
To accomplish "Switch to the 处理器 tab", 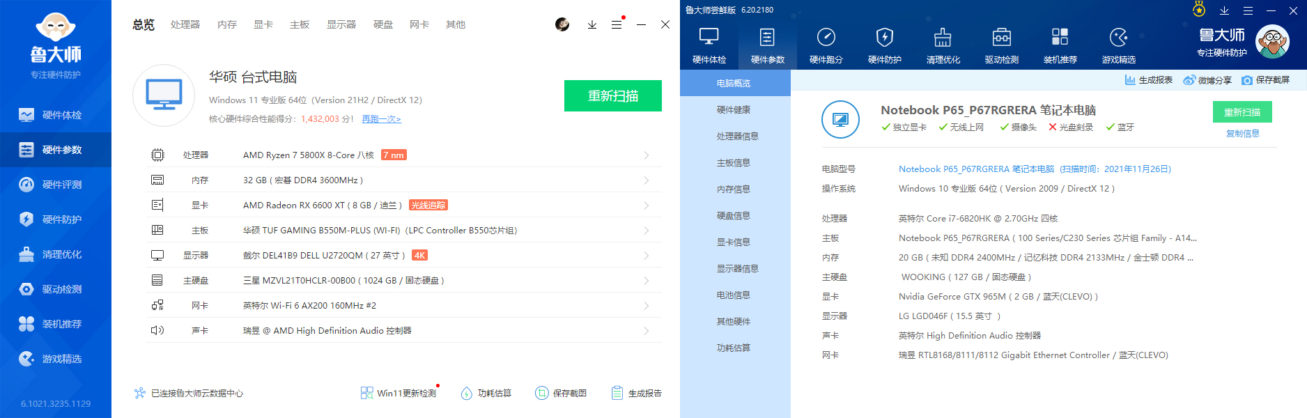I will point(185,24).
